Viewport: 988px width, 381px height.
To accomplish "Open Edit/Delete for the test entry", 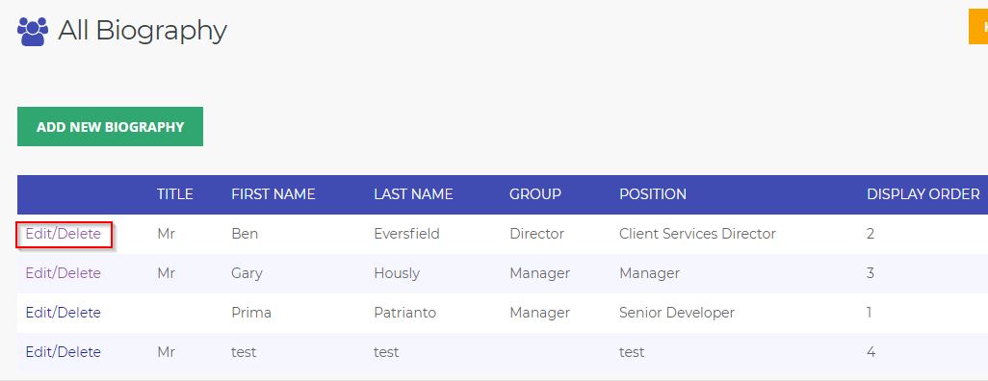I will (63, 352).
